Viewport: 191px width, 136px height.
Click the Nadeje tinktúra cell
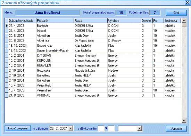[91, 71]
